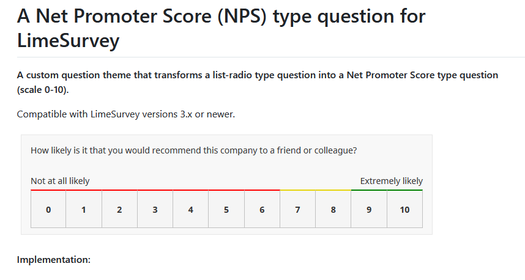
Task: Click the "Not at all likely" label
Action: tap(60, 181)
